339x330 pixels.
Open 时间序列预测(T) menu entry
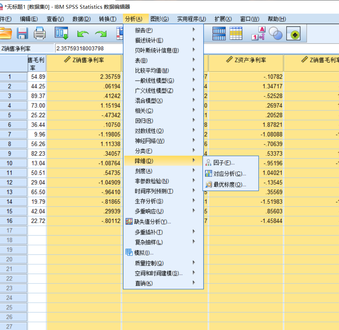point(163,191)
